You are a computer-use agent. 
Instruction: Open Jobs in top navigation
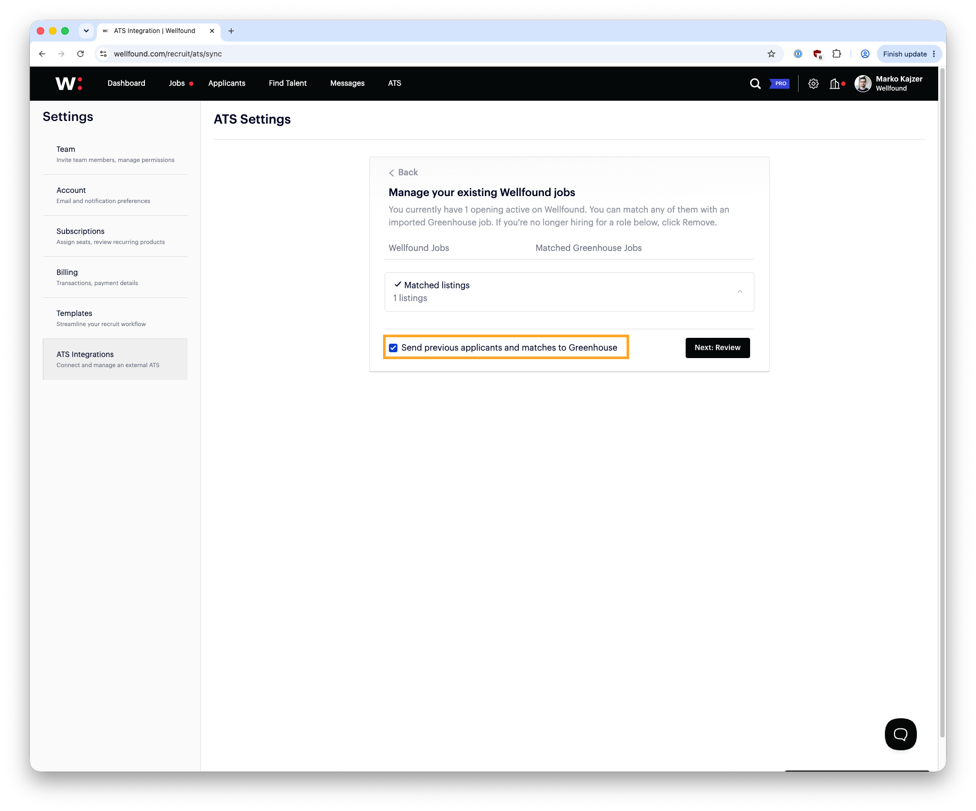177,83
